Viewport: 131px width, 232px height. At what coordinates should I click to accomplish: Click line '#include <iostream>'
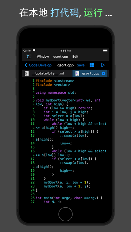coord(55,81)
